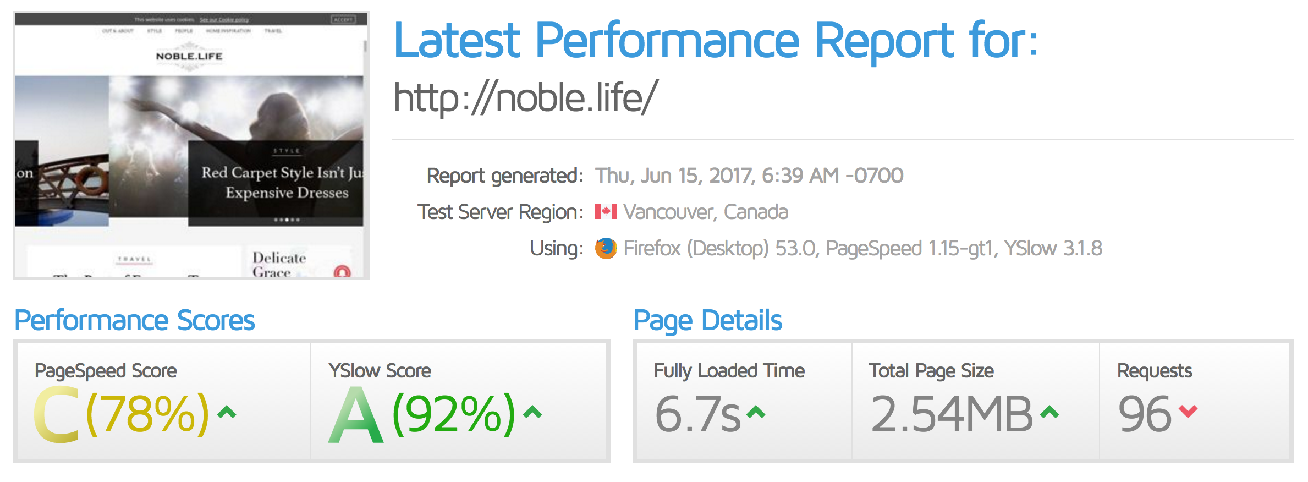
Task: Select the YSlow Score A grade
Action: [356, 414]
